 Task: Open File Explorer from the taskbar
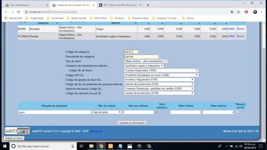(91, 146)
